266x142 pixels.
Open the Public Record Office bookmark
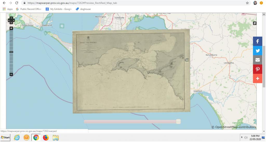[x=29, y=9]
